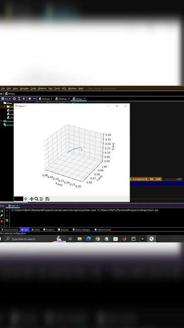Close the Heart.py editor tab
Viewport: 184px width, 328px height.
(69, 99)
